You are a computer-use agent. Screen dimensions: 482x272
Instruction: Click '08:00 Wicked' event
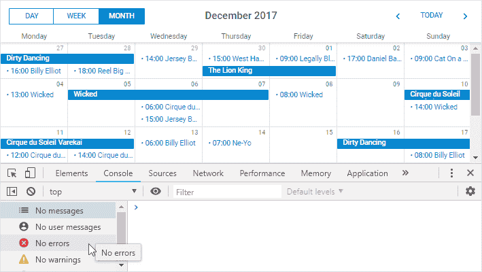tap(299, 95)
